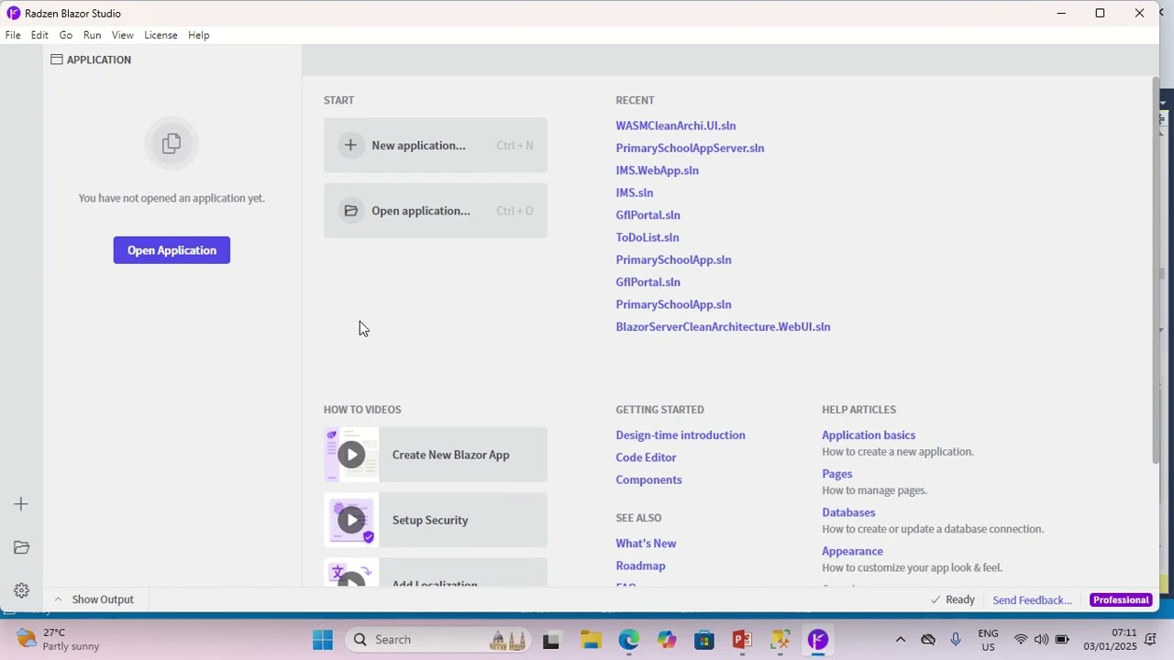This screenshot has width=1174, height=660.
Task: Open the File menu
Action: [x=13, y=35]
